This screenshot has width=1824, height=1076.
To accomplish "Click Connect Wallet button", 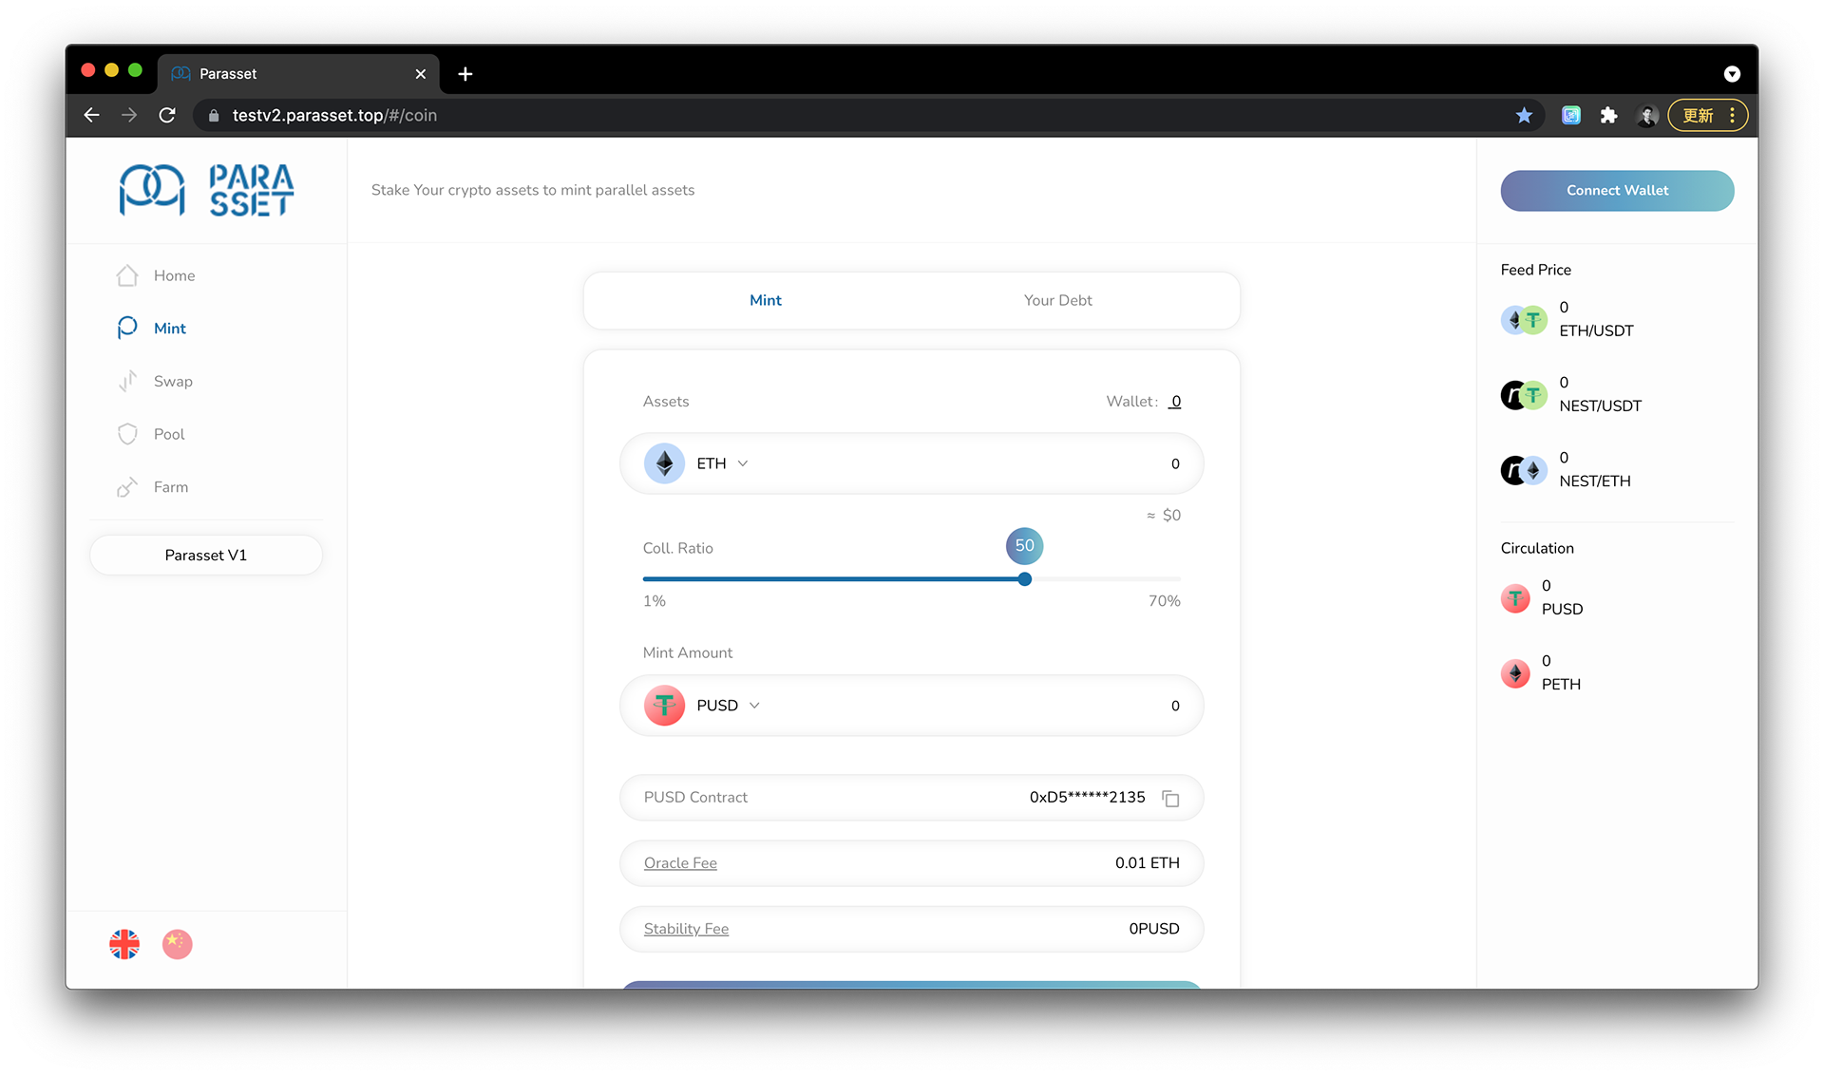I will (x=1617, y=190).
